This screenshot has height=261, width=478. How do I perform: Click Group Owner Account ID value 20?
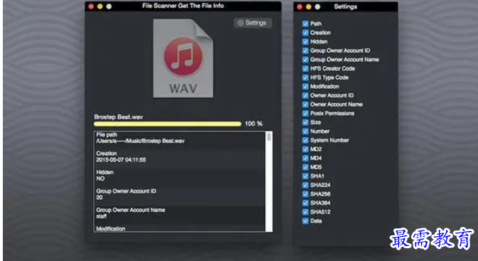pos(99,198)
